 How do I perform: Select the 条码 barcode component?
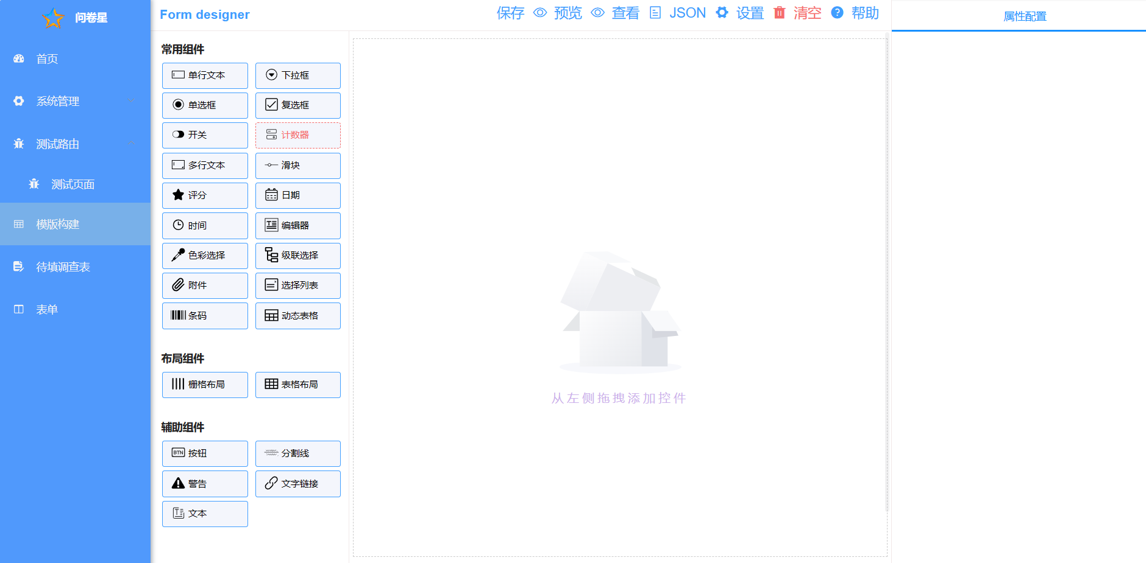pyautogui.click(x=205, y=316)
